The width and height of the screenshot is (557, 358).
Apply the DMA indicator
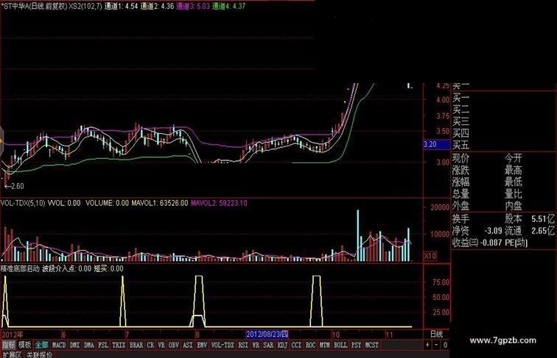89,345
